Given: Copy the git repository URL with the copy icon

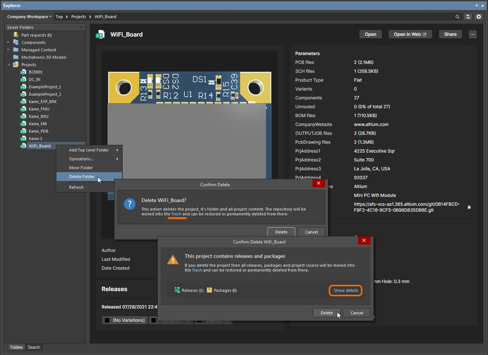Looking at the screenshot, I should point(469,207).
